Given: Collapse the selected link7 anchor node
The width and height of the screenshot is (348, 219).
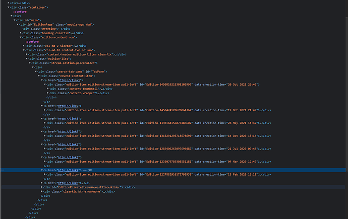Looking at the screenshot, I should (x=42, y=170).
